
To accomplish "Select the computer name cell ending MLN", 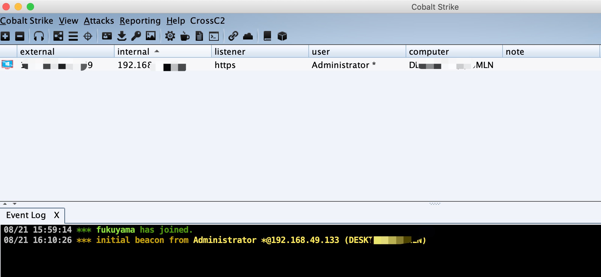I will point(454,65).
